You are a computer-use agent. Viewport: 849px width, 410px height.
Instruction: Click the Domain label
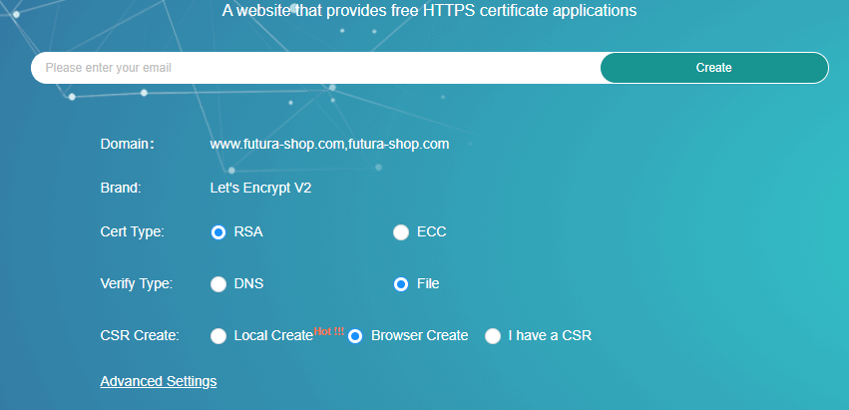pos(128,144)
